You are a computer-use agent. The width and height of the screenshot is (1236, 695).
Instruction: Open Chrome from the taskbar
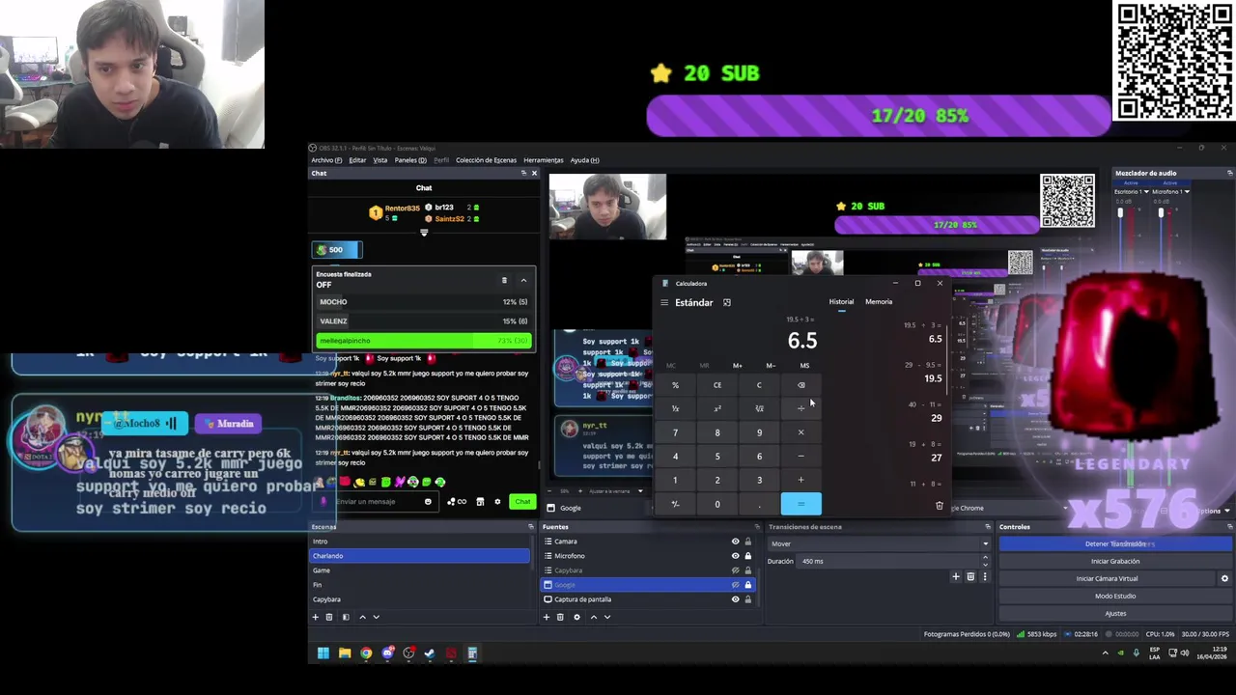366,653
